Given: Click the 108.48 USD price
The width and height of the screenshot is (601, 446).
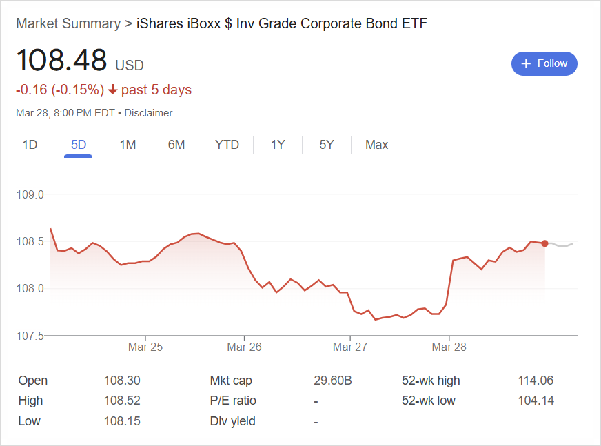Looking at the screenshot, I should click(80, 61).
